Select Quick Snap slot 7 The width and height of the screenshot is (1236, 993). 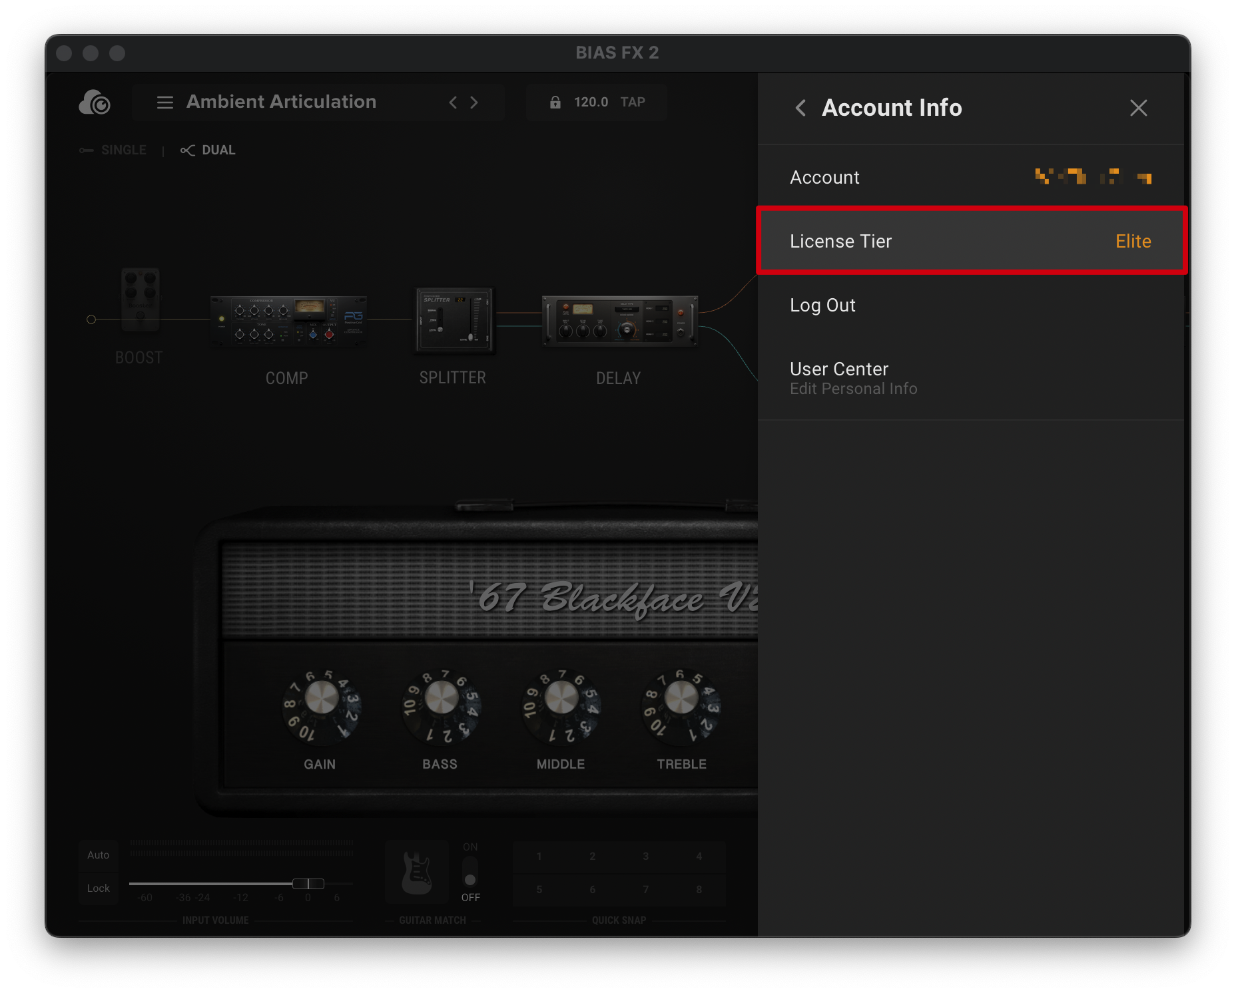coord(646,890)
